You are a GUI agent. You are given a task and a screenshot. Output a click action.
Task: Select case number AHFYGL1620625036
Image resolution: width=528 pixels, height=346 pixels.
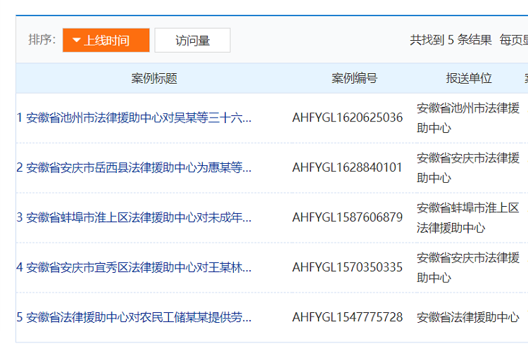347,118
